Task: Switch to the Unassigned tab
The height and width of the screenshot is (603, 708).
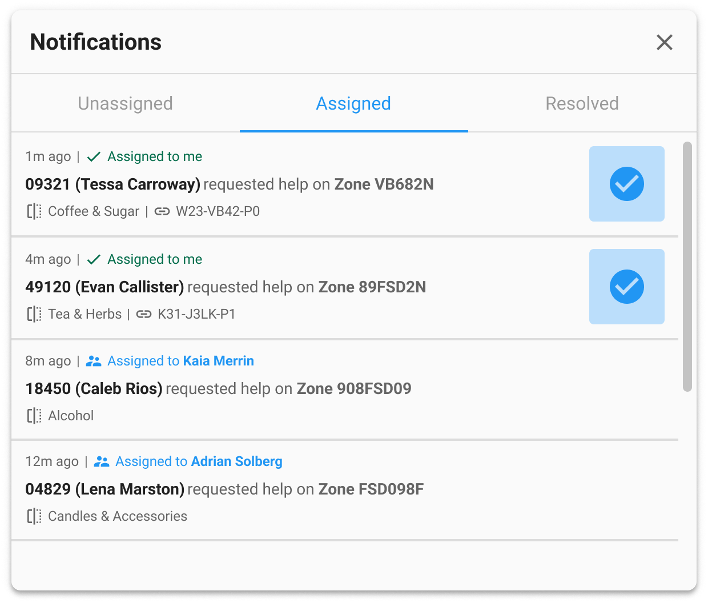Action: tap(125, 103)
